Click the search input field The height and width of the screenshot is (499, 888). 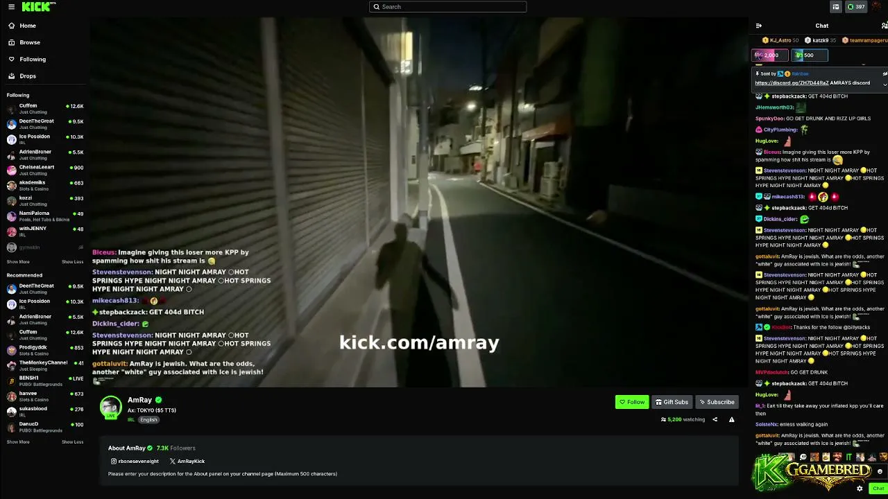(x=447, y=7)
